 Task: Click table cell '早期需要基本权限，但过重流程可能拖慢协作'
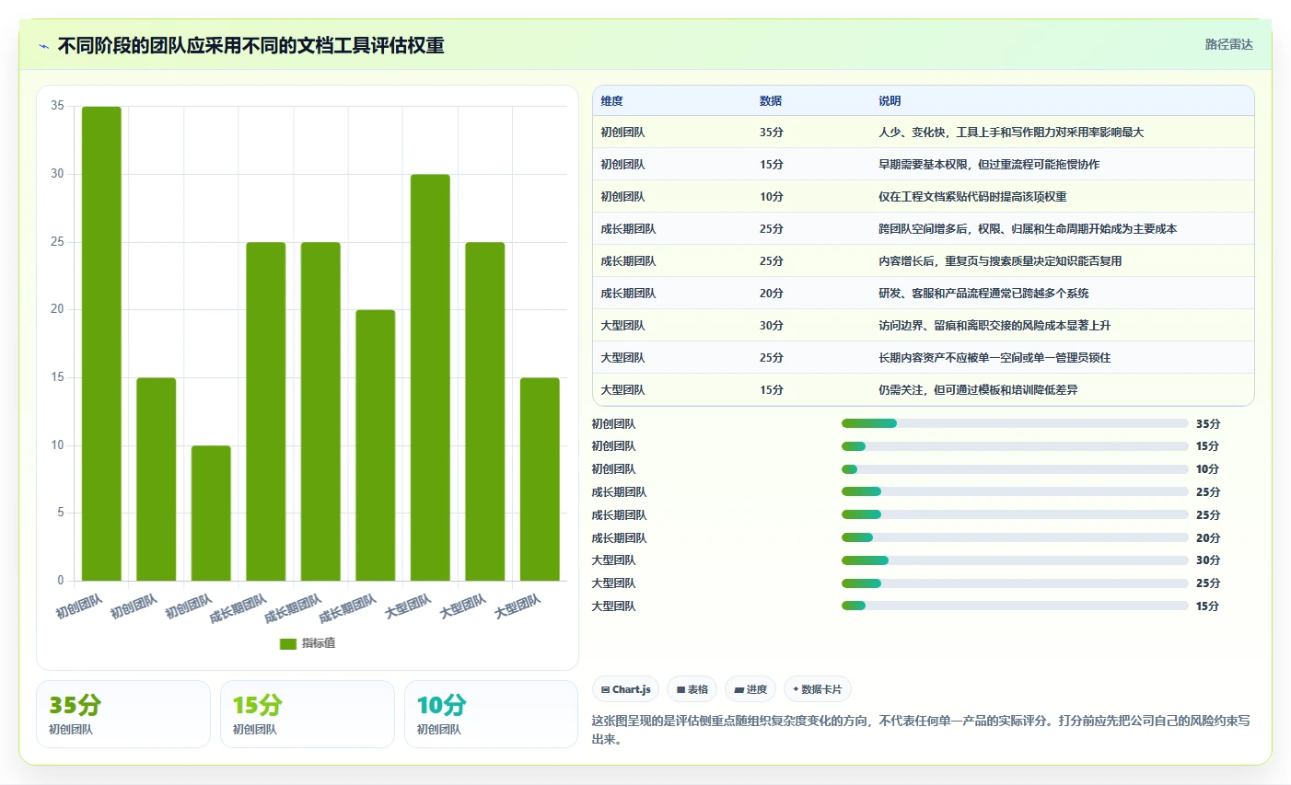click(x=989, y=165)
